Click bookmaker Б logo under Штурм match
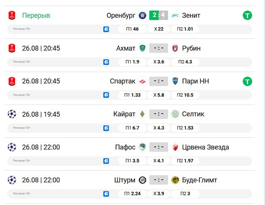This screenshot has height=205, width=265. tap(106, 194)
